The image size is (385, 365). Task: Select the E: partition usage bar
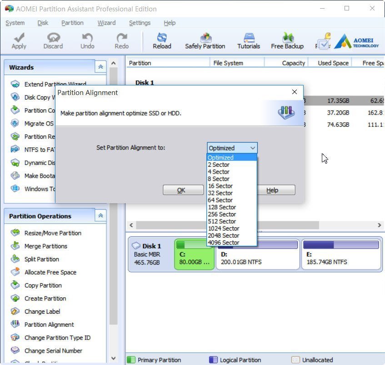pyautogui.click(x=341, y=245)
